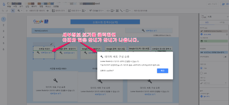Open the 삽입 menu

tap(27, 6)
